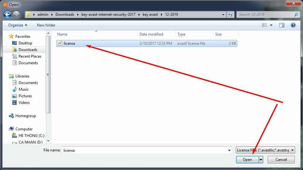Viewport: 303px width, 170px height.
Task: Click the Recent Places icon
Action: tap(15, 56)
